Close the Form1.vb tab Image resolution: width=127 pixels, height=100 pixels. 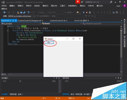16,20
